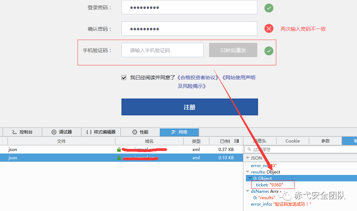Click the green check icon beside verification code
The width and height of the screenshot is (357, 211).
pyautogui.click(x=269, y=51)
